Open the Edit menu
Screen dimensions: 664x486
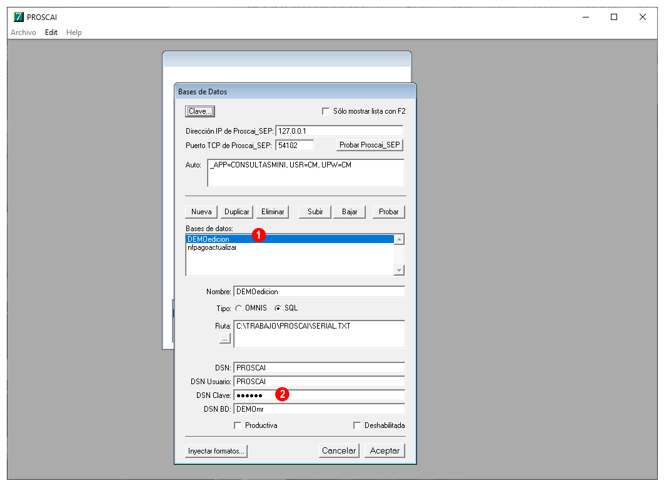tap(51, 32)
